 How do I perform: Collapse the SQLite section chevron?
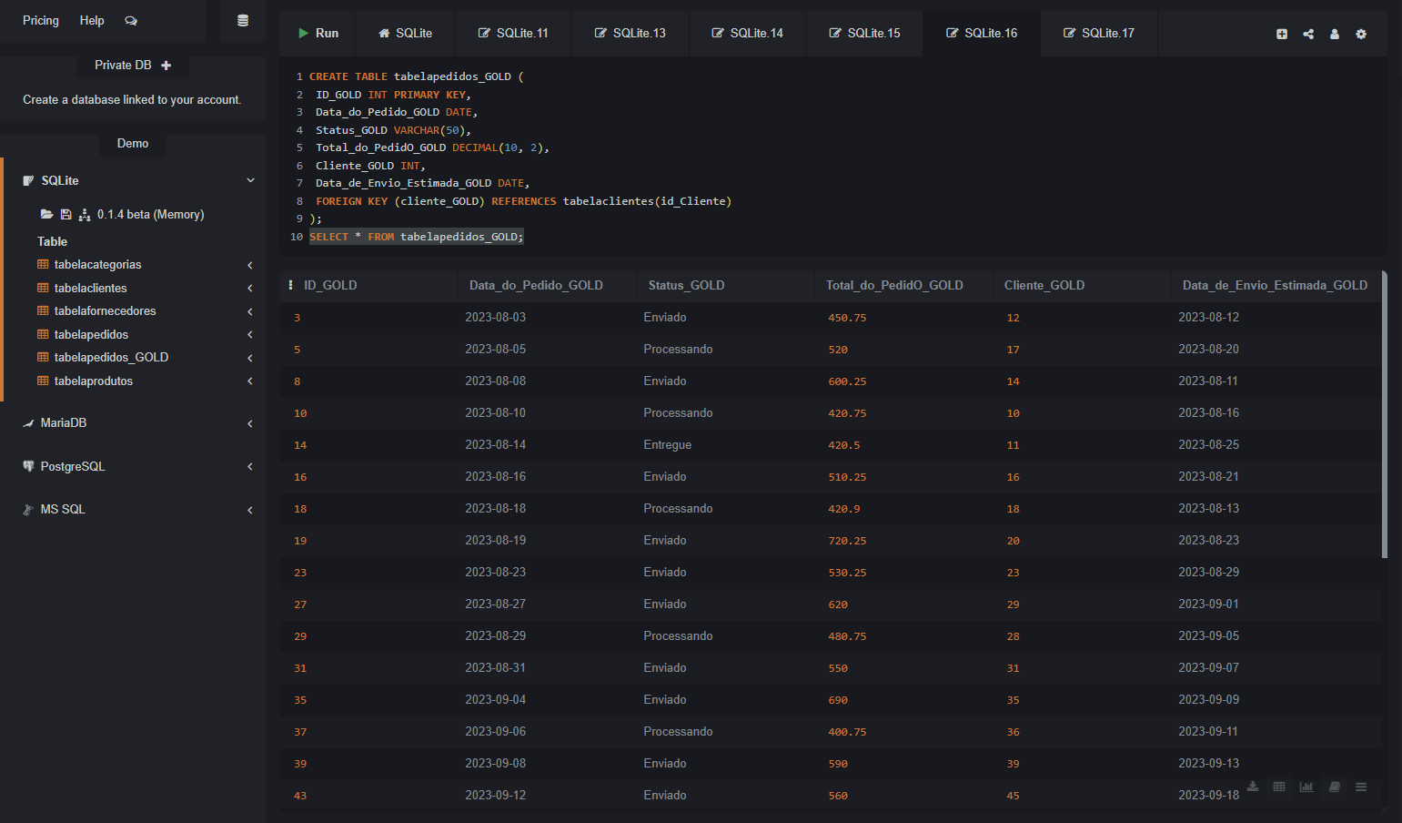pos(250,180)
